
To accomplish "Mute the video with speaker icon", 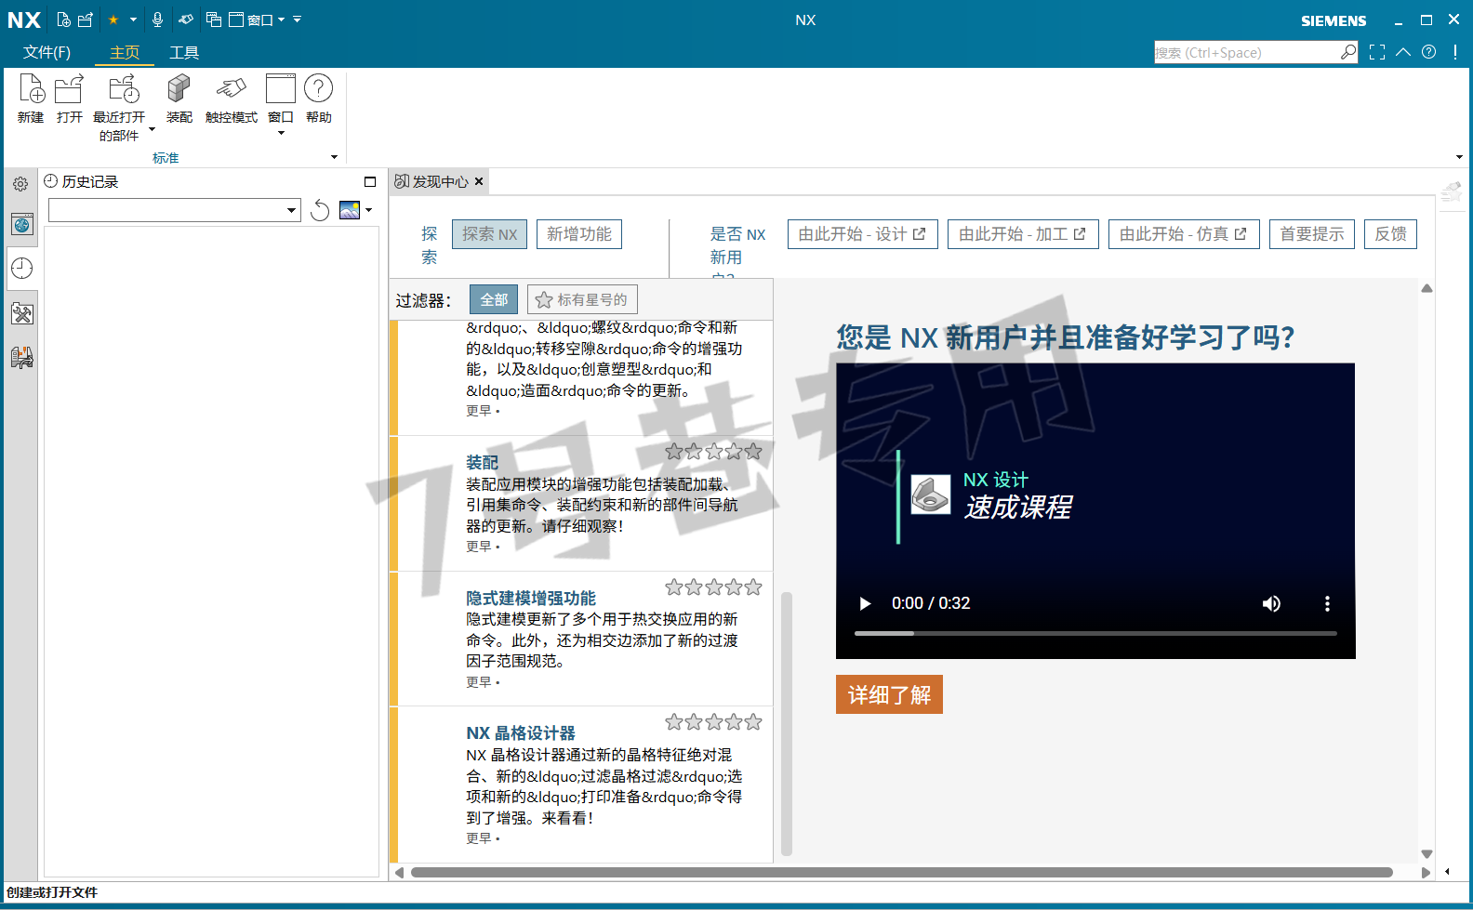I will (1271, 603).
